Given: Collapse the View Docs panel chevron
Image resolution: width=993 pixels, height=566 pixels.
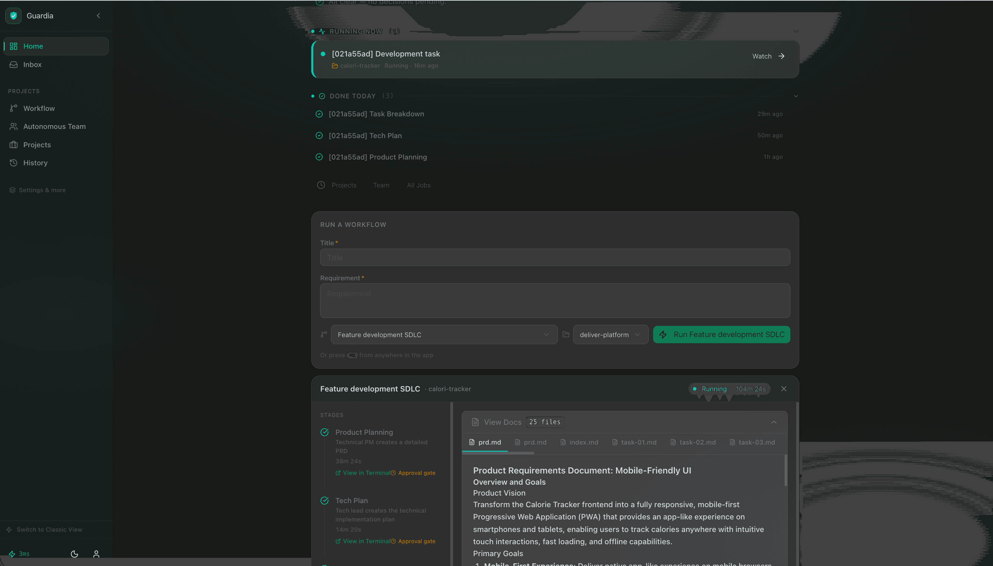Looking at the screenshot, I should pyautogui.click(x=774, y=422).
